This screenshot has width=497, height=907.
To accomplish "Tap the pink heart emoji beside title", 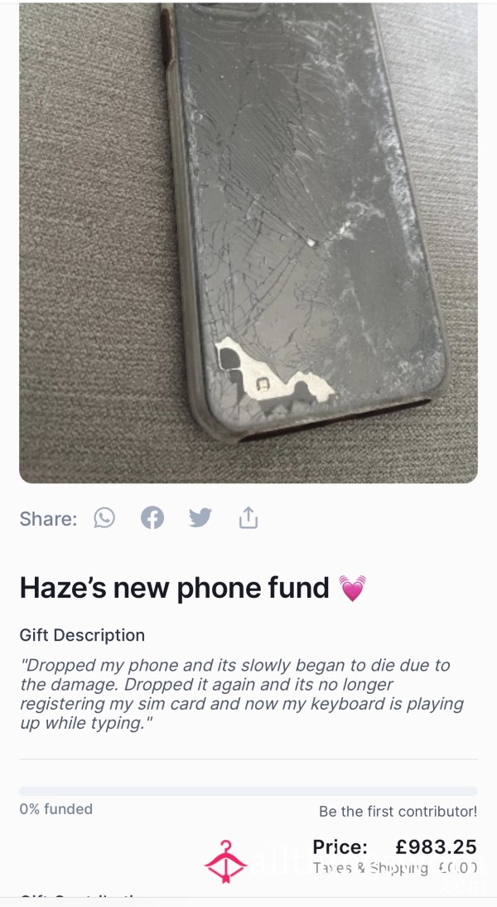I will tap(353, 589).
